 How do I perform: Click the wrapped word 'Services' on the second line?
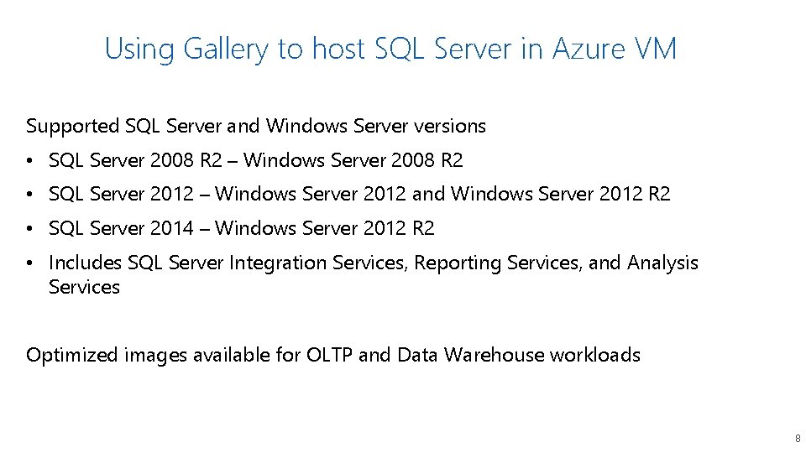coord(84,287)
